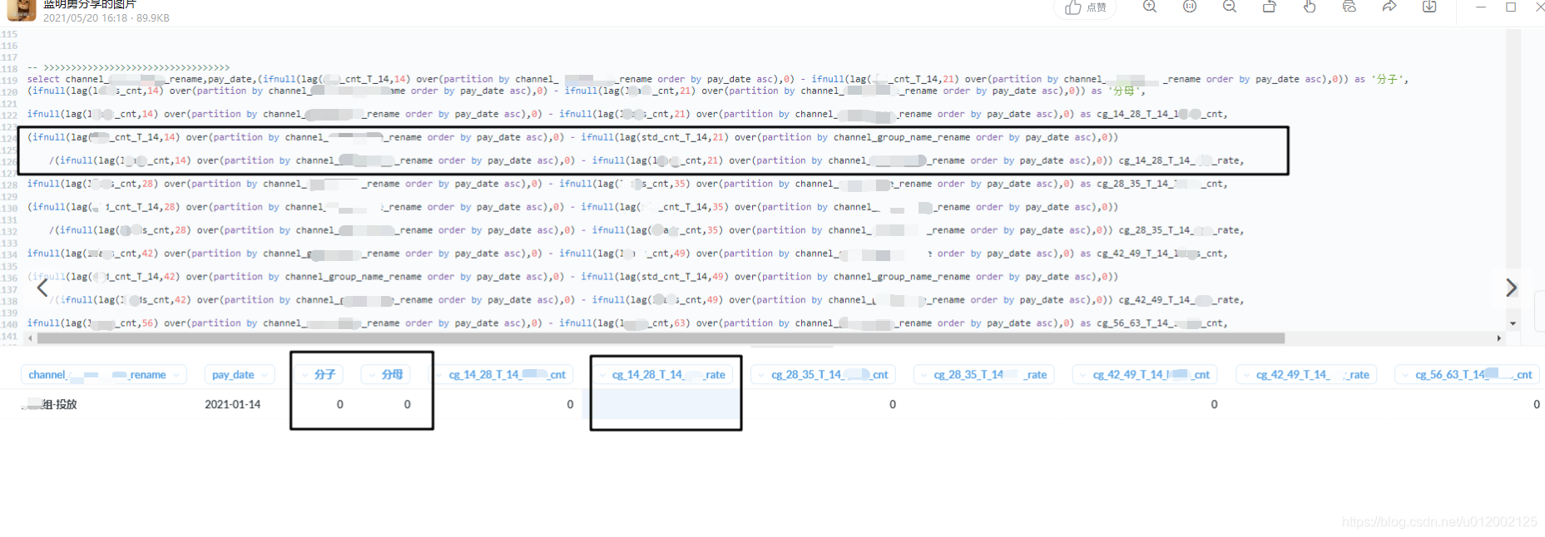The width and height of the screenshot is (1545, 537).
Task: Zoom in on the image
Action: [1150, 7]
